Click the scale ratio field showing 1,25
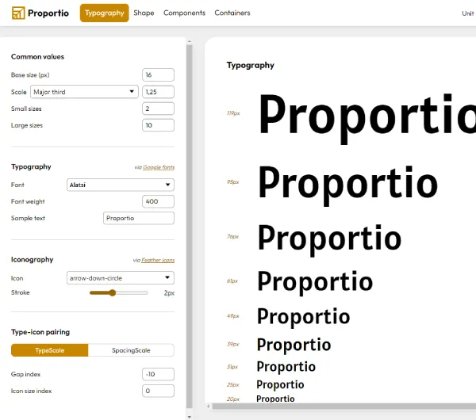This screenshot has width=476, height=420. (x=158, y=92)
